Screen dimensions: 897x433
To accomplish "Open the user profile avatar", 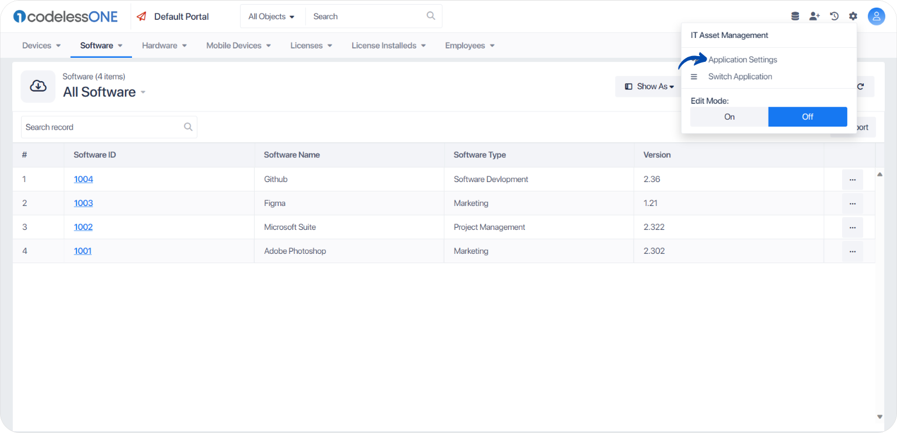I will pos(877,16).
